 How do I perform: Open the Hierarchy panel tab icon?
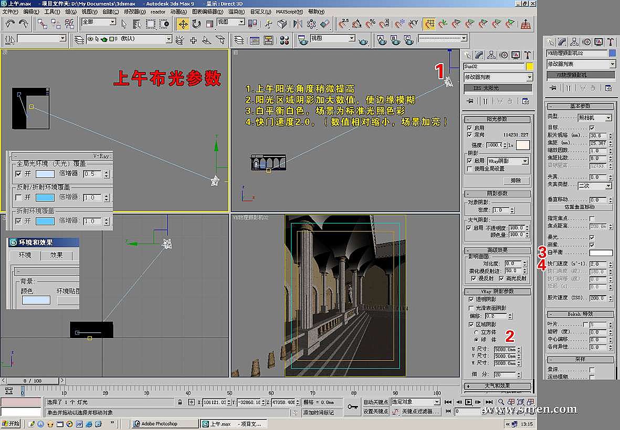pos(491,55)
